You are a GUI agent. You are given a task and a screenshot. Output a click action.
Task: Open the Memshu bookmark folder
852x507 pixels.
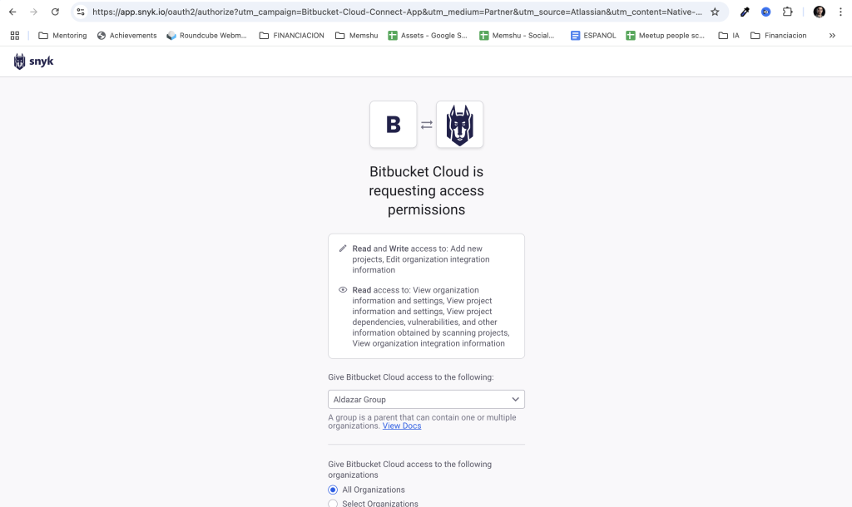tap(356, 35)
